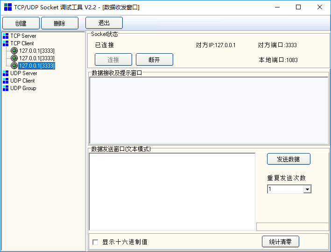Click the 创建 (Create) button
331x252 pixels.
21,23
